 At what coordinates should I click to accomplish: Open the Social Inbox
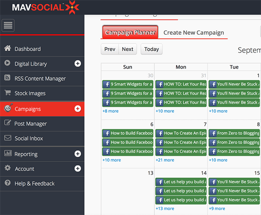coord(42,139)
